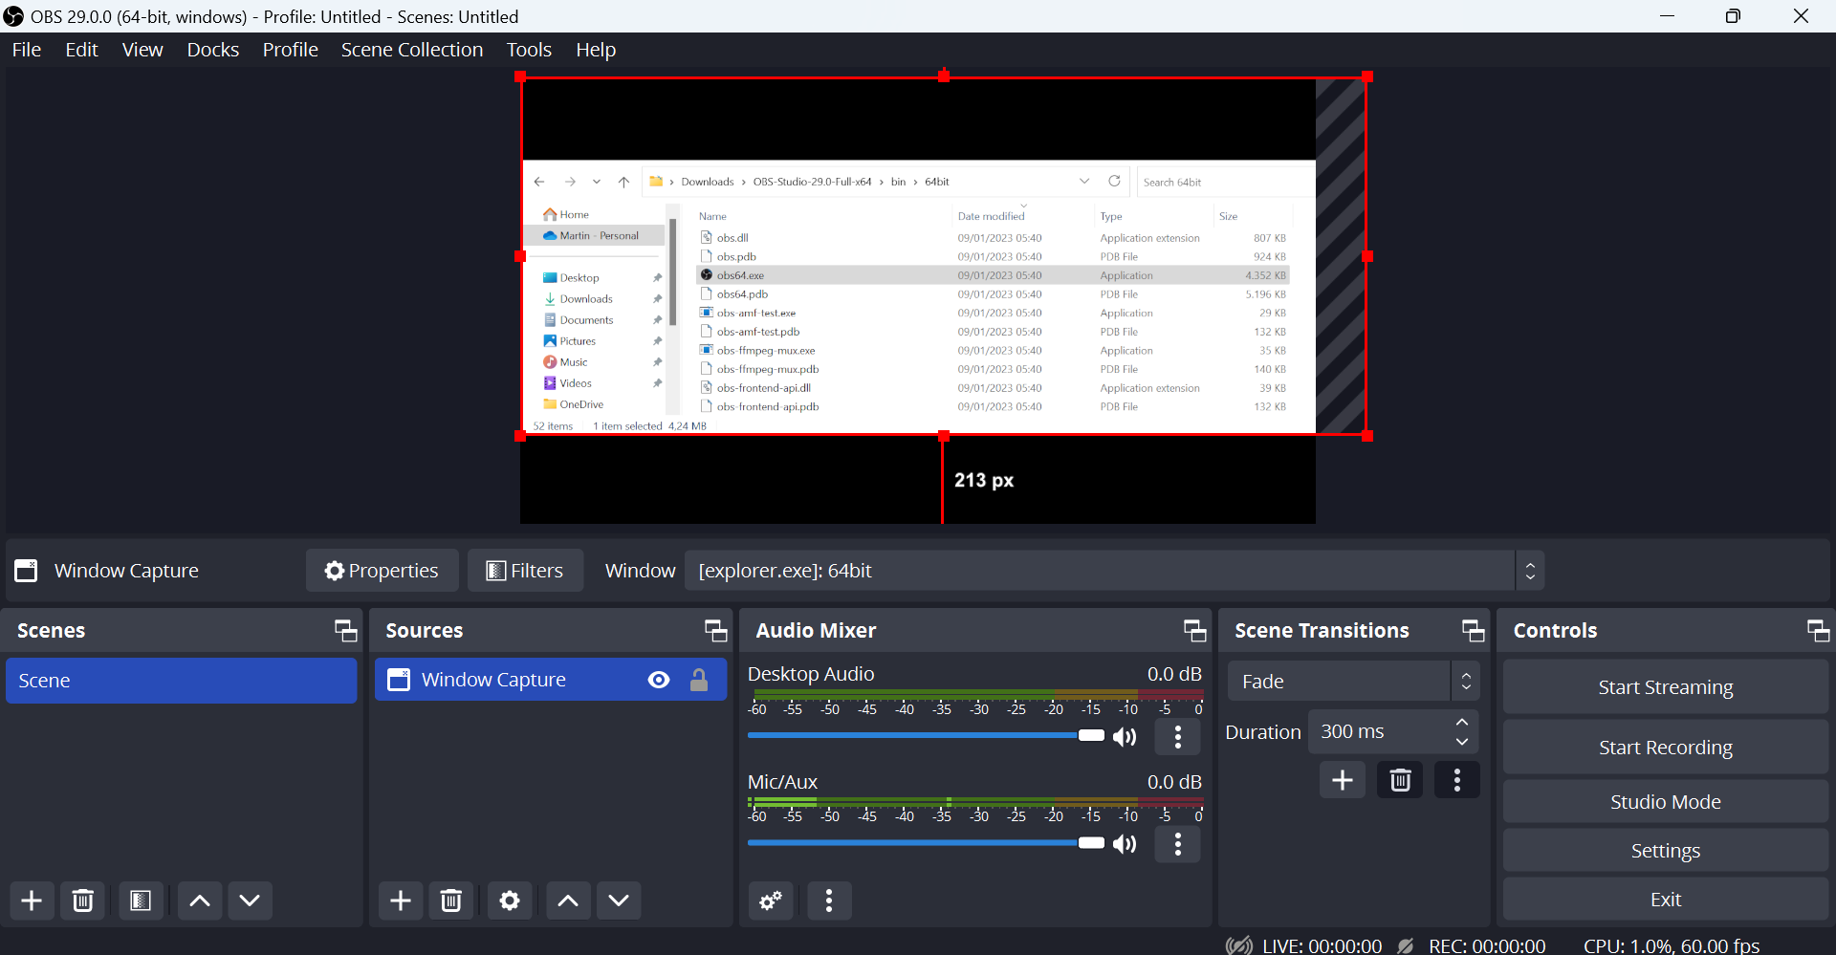Add a new source with plus icon

point(401,901)
